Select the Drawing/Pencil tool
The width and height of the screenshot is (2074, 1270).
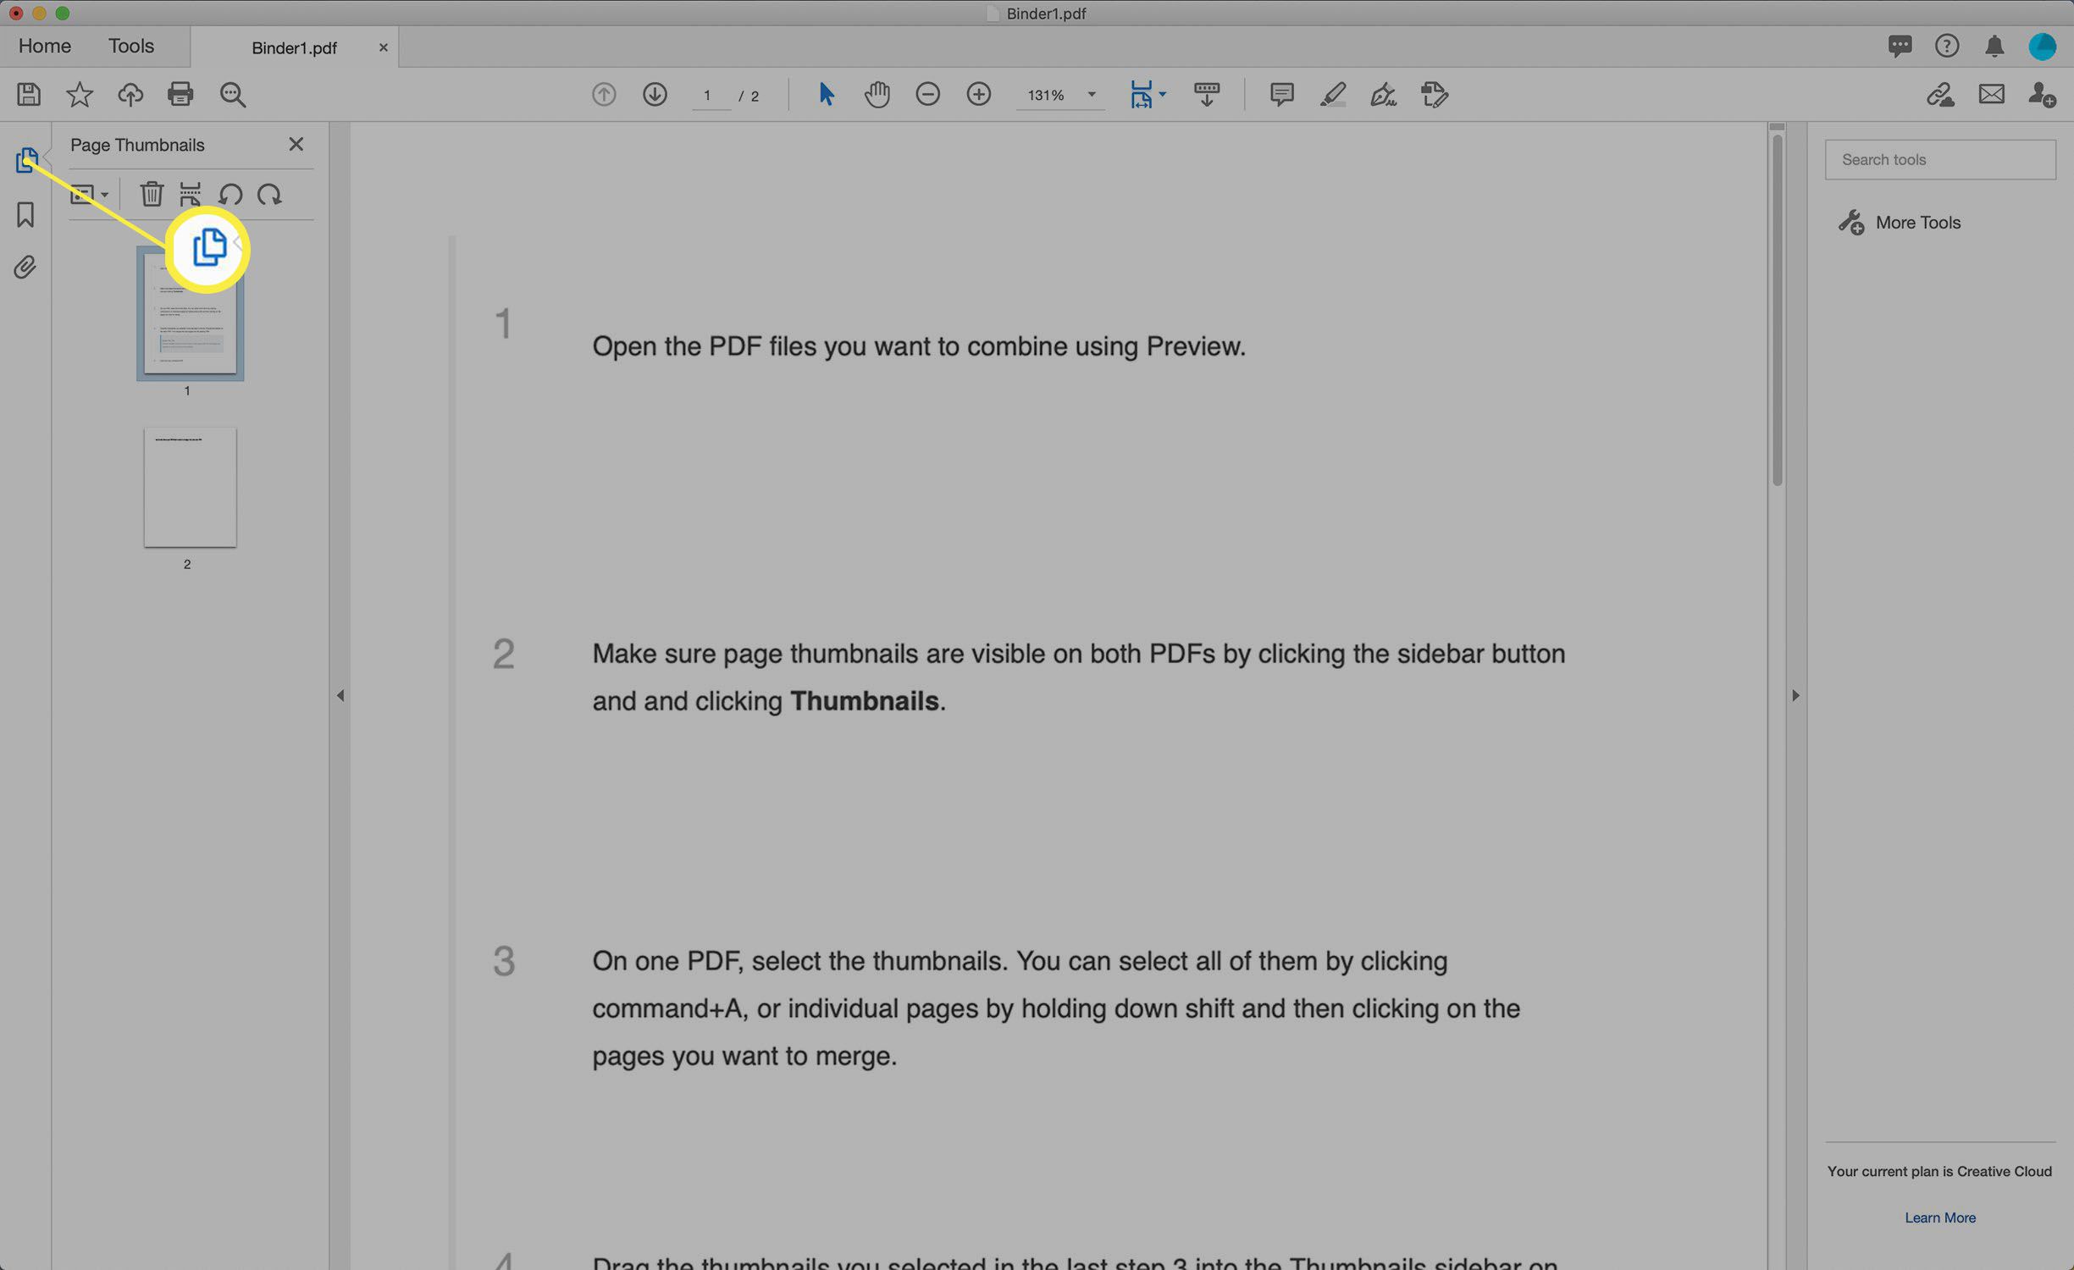tap(1330, 93)
